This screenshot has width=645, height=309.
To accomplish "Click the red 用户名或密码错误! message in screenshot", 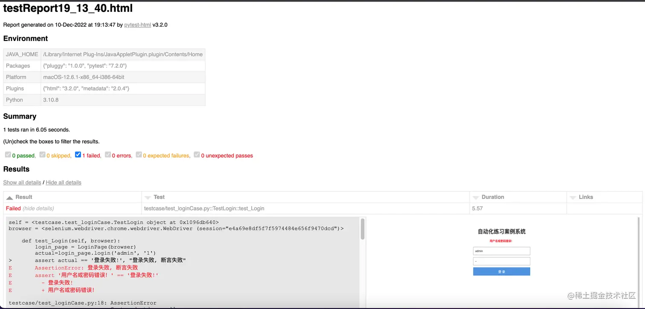I will 501,241.
